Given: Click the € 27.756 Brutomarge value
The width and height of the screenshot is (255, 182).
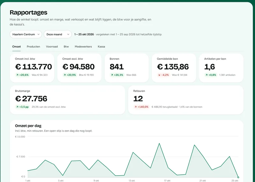Looking at the screenshot, I should [31, 98].
